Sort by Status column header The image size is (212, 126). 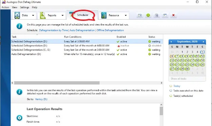[x=152, y=37]
